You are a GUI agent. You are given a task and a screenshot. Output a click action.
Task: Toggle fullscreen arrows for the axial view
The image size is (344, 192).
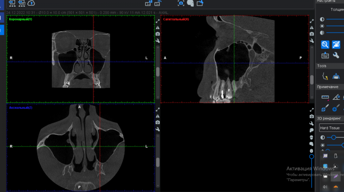click(158, 110)
